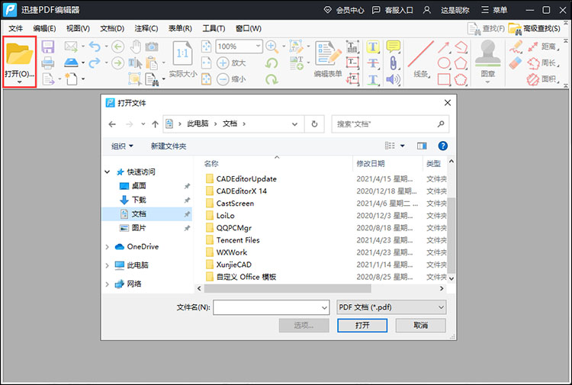Select the Strikethrough text T tool
The width and height of the screenshot is (572, 385).
pos(373,63)
